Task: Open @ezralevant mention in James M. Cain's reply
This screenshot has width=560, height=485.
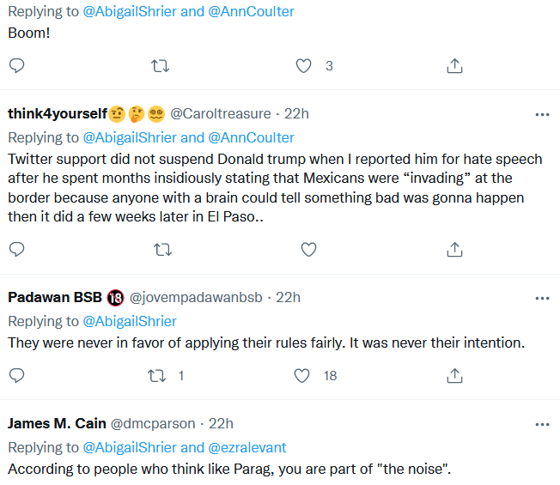Action: pyautogui.click(x=247, y=447)
